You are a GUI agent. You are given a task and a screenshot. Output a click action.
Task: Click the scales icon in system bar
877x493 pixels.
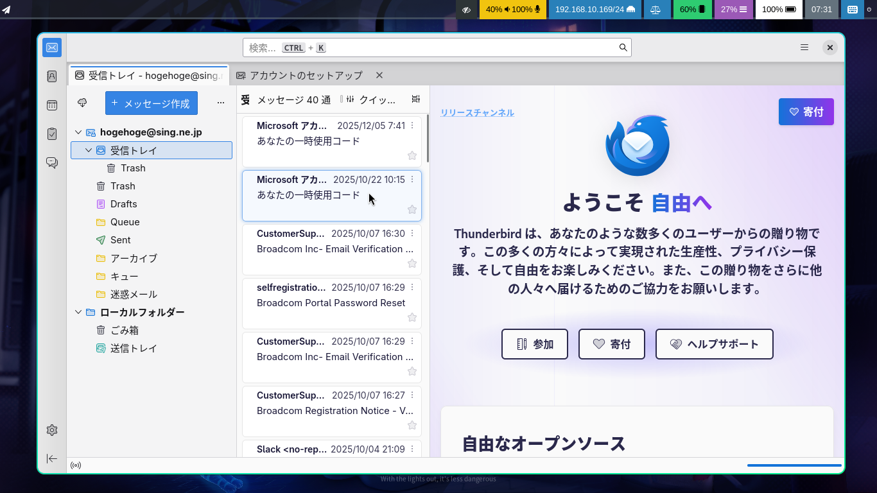[656, 10]
